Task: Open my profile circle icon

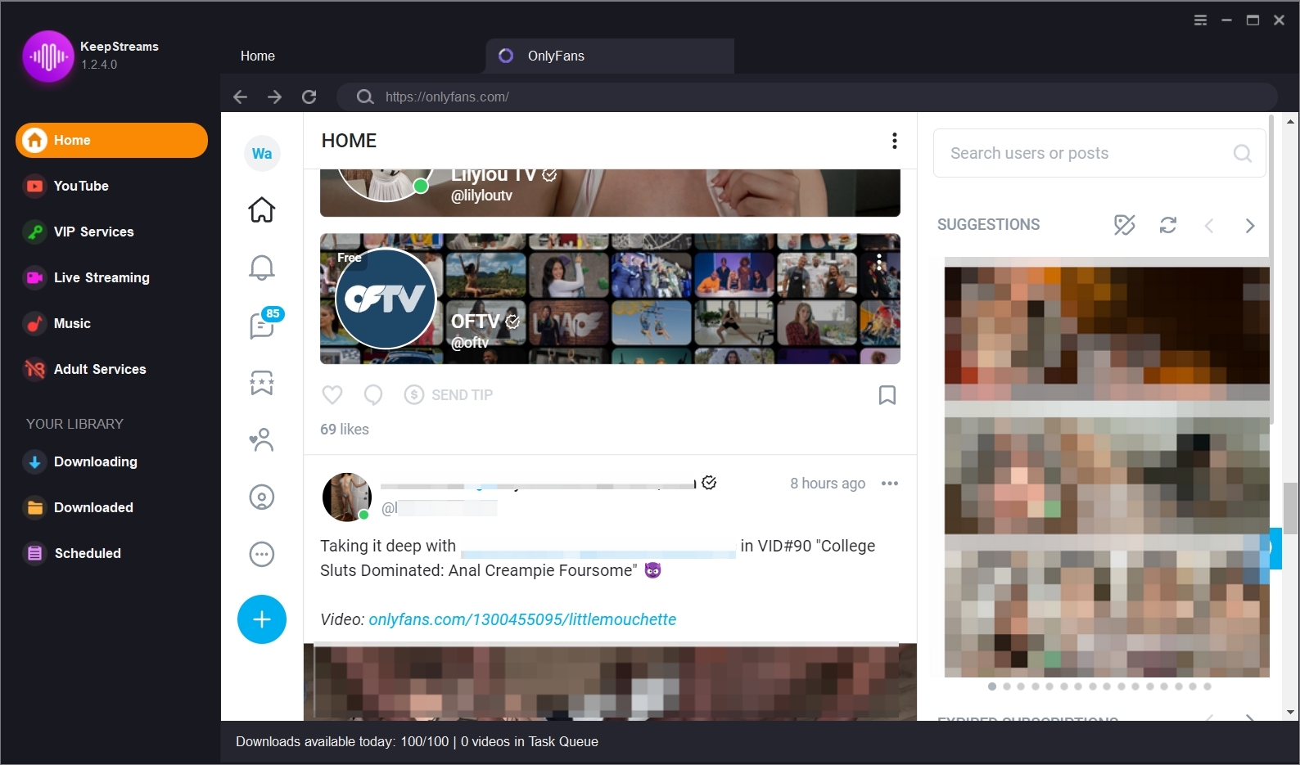Action: (x=262, y=497)
